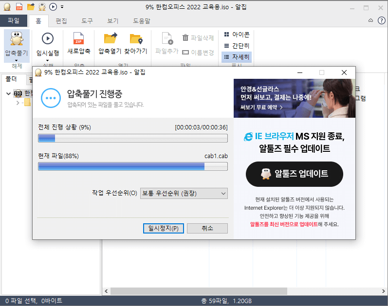Click the 임시실행 play icon
Image resolution: width=388 pixels, height=306 pixels.
coord(48,38)
